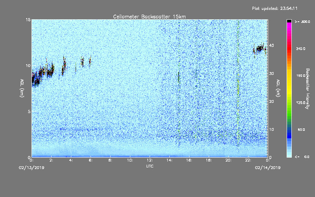Click the end date label 02/14/2019
Image resolution: width=315 pixels, height=197 pixels.
click(x=268, y=168)
